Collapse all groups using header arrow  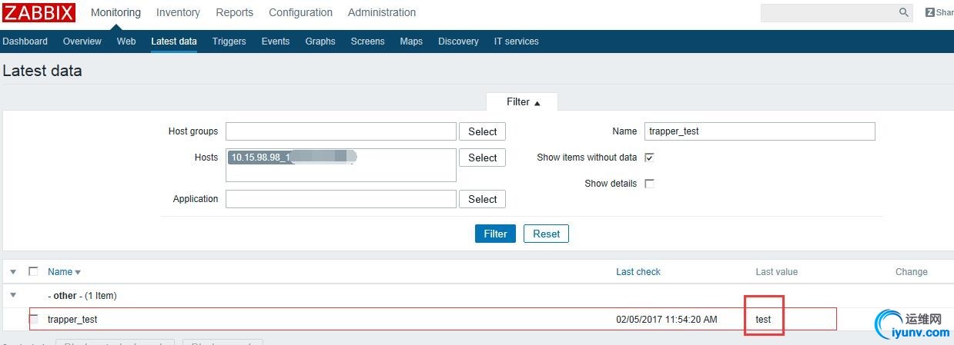point(13,271)
